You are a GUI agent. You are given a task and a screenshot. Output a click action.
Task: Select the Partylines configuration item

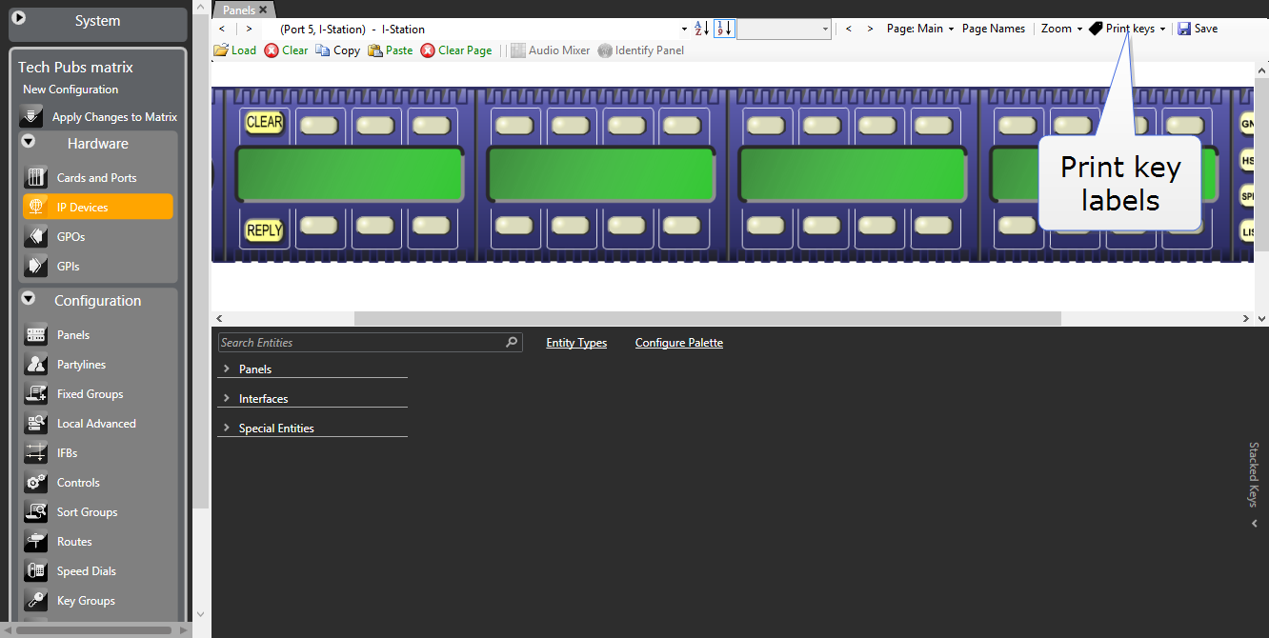click(81, 365)
